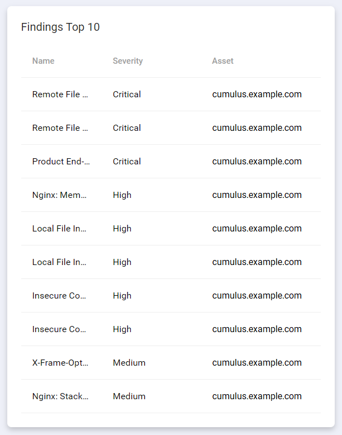Open the Nginx: Mem finding
Screen dimensions: 342x435
(x=60, y=195)
